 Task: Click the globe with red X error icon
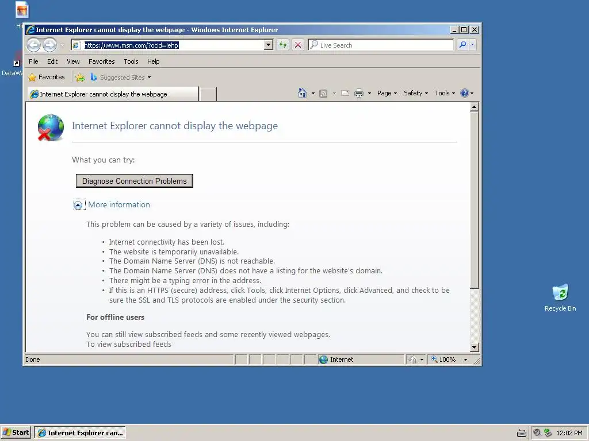[x=51, y=127]
